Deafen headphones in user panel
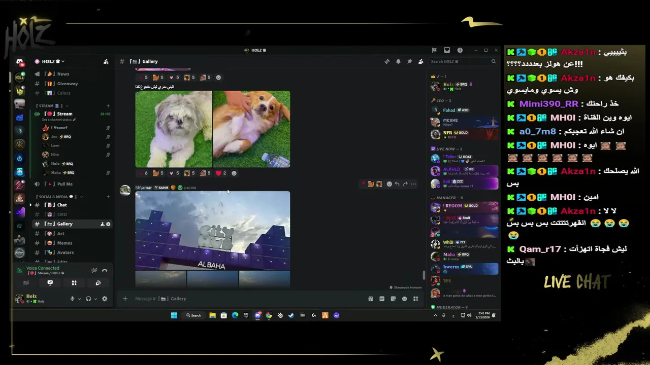Screen dimensions: 650x365 (88, 299)
